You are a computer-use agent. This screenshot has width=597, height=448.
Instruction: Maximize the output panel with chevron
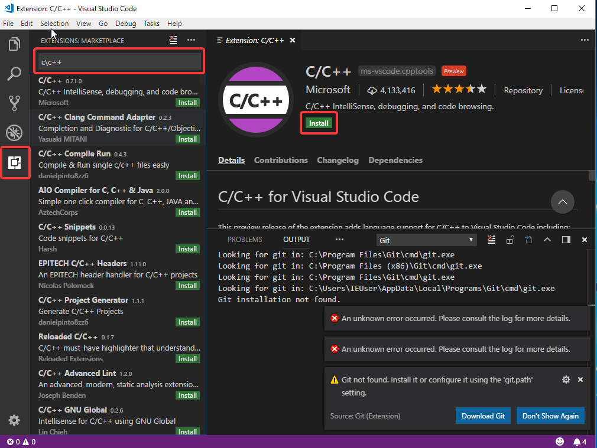[x=547, y=240]
